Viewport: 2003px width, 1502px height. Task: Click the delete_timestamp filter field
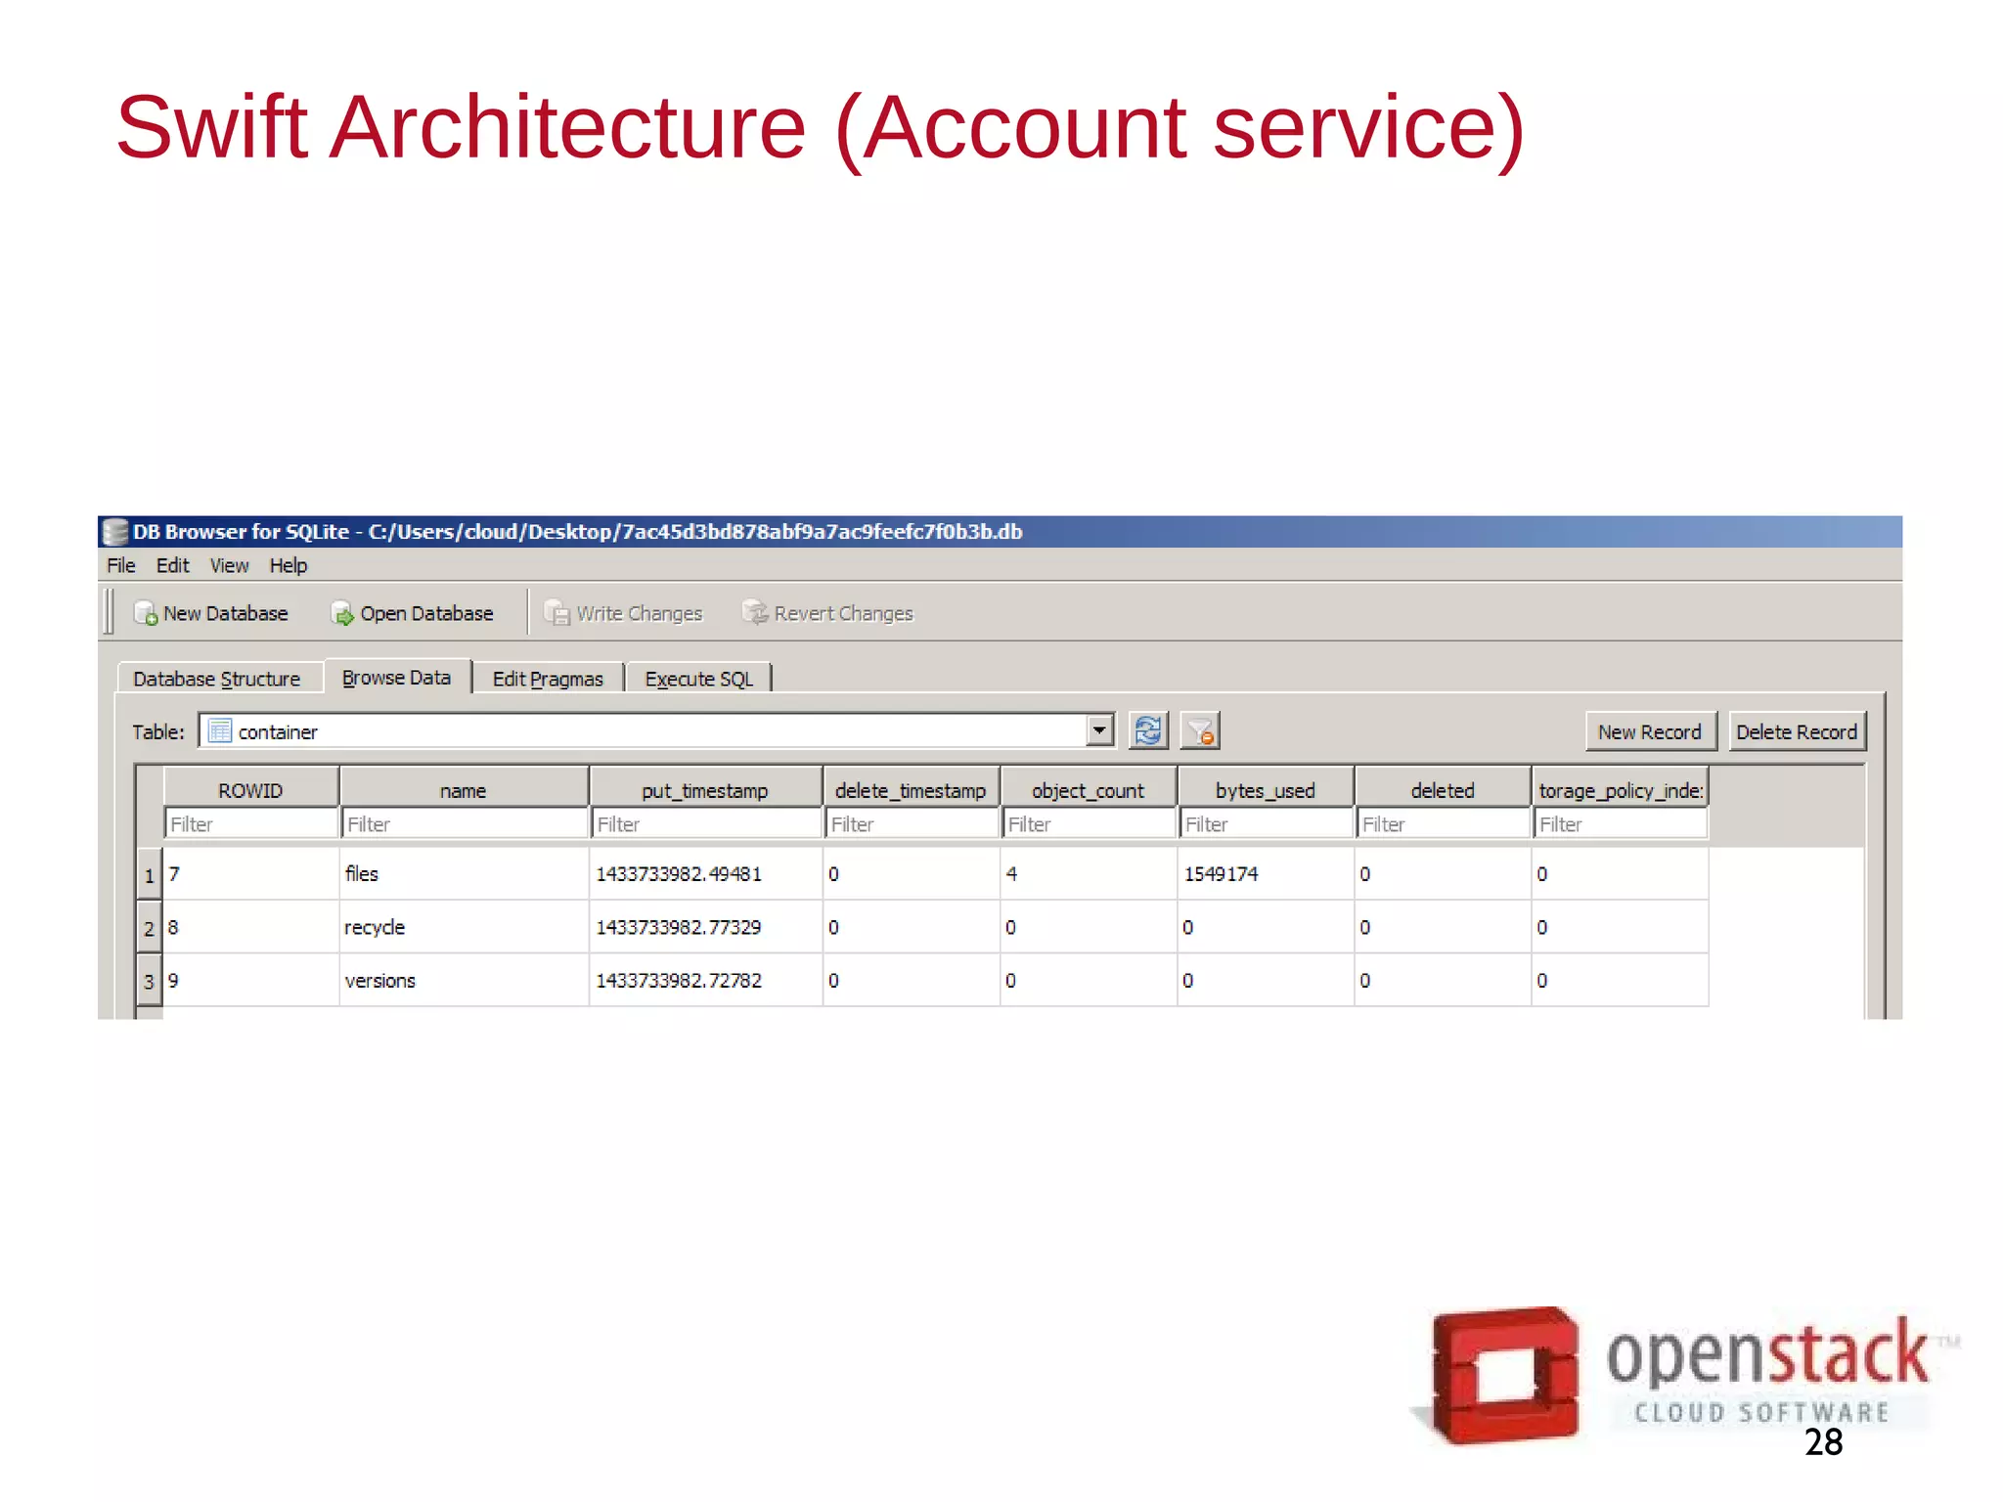coord(912,823)
